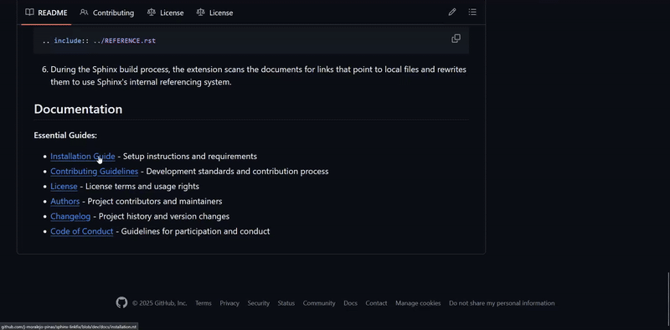The height and width of the screenshot is (330, 670).
Task: Open the Installation Guide link
Action: (x=82, y=157)
